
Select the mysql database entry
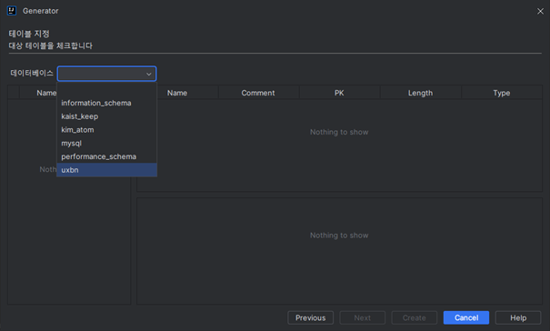(106, 143)
